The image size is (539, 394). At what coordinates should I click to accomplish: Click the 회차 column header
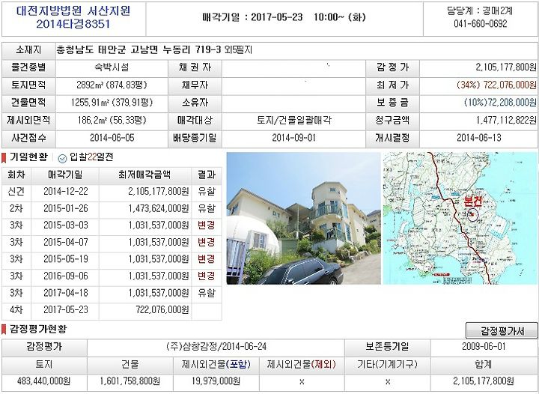pos(16,175)
